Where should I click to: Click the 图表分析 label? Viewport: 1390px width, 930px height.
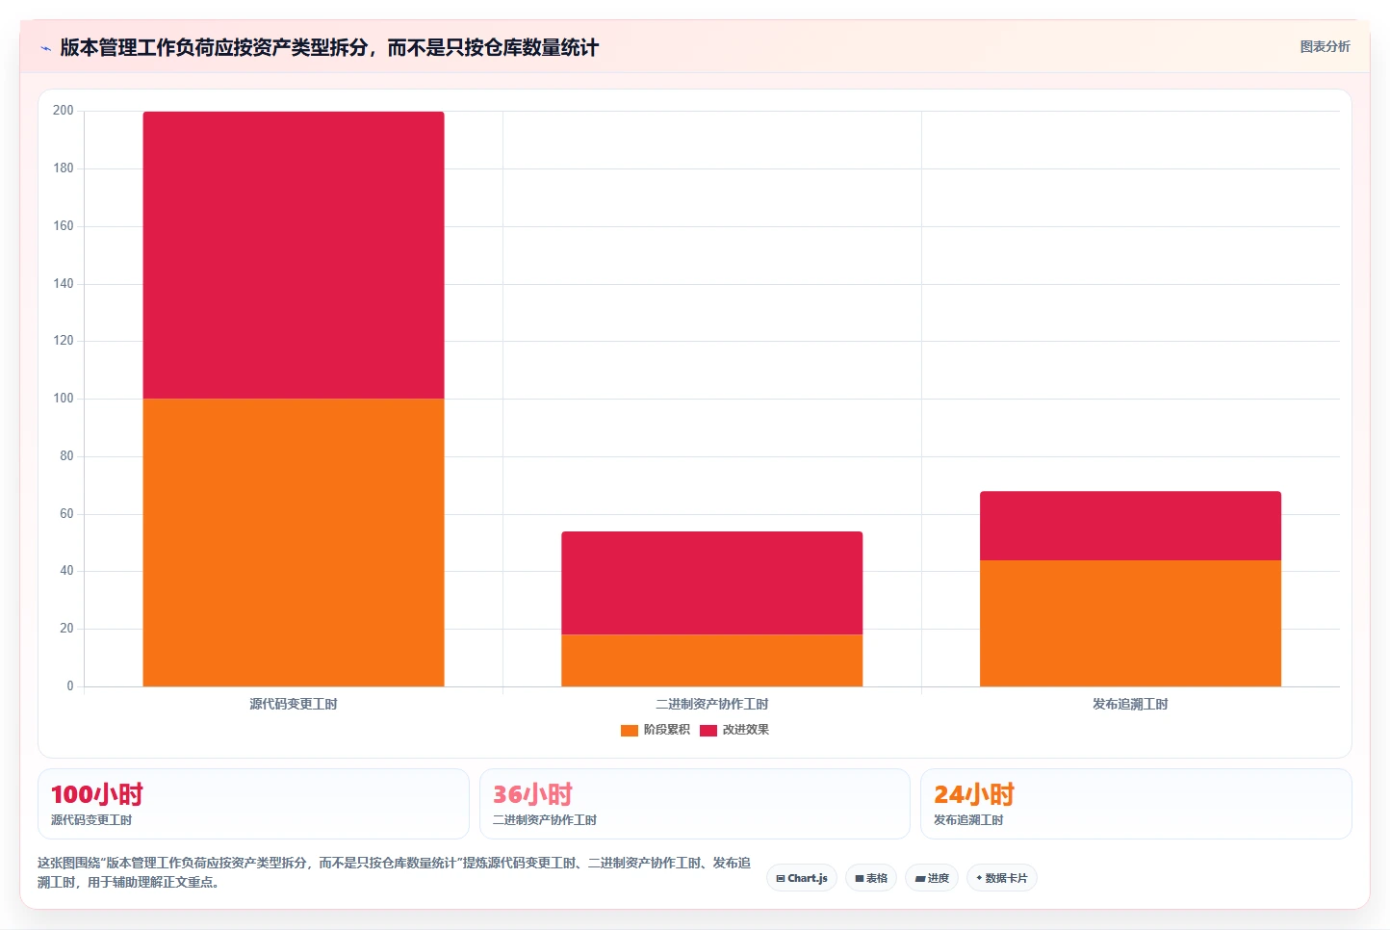point(1325,46)
